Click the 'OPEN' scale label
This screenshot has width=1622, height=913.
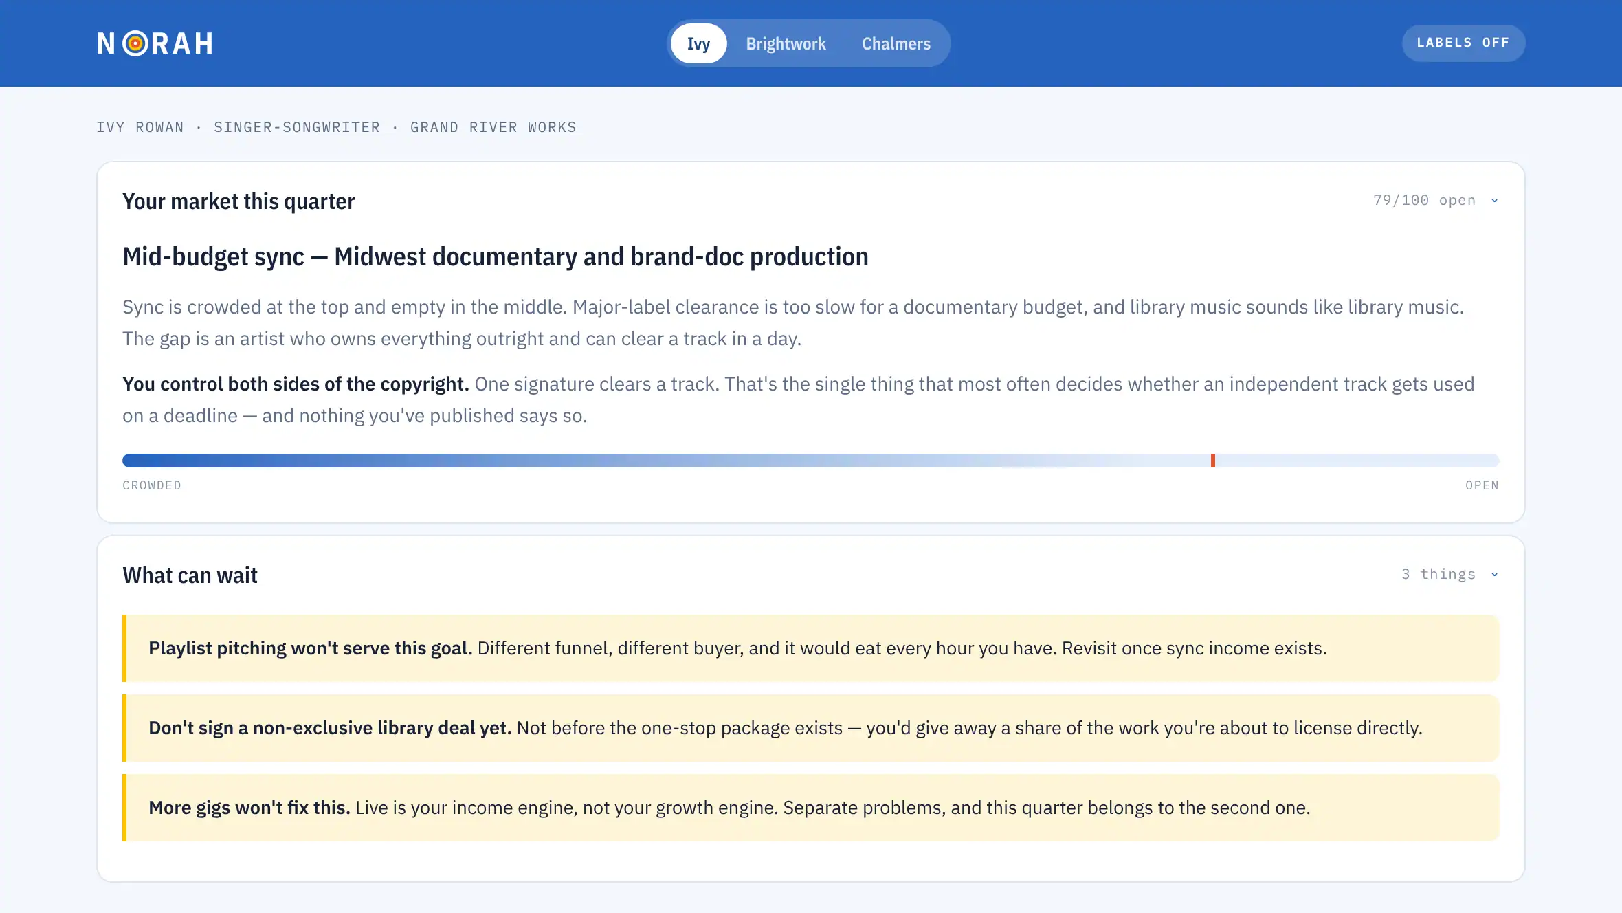click(x=1482, y=485)
